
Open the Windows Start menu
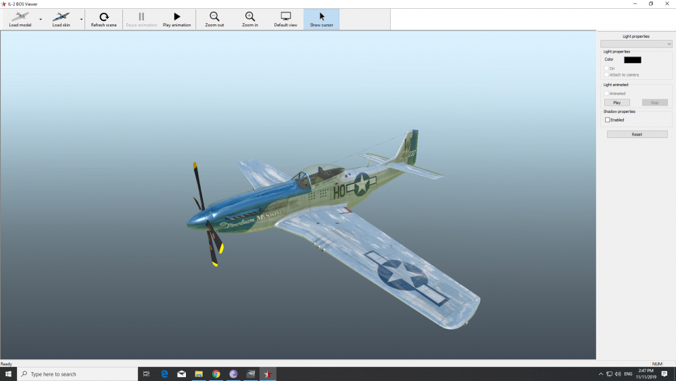(8, 374)
